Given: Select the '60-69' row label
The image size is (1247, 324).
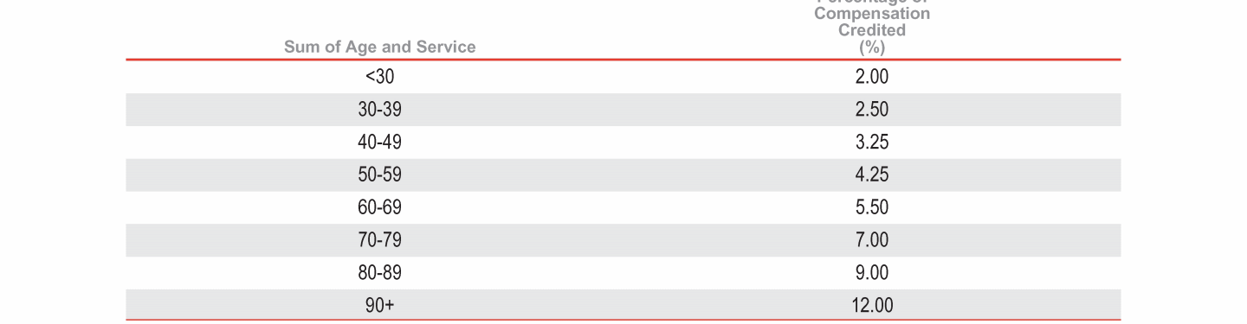Looking at the screenshot, I should click(x=379, y=207).
